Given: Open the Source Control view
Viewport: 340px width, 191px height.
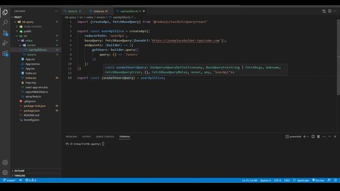Looking at the screenshot, I should pos(5,33).
